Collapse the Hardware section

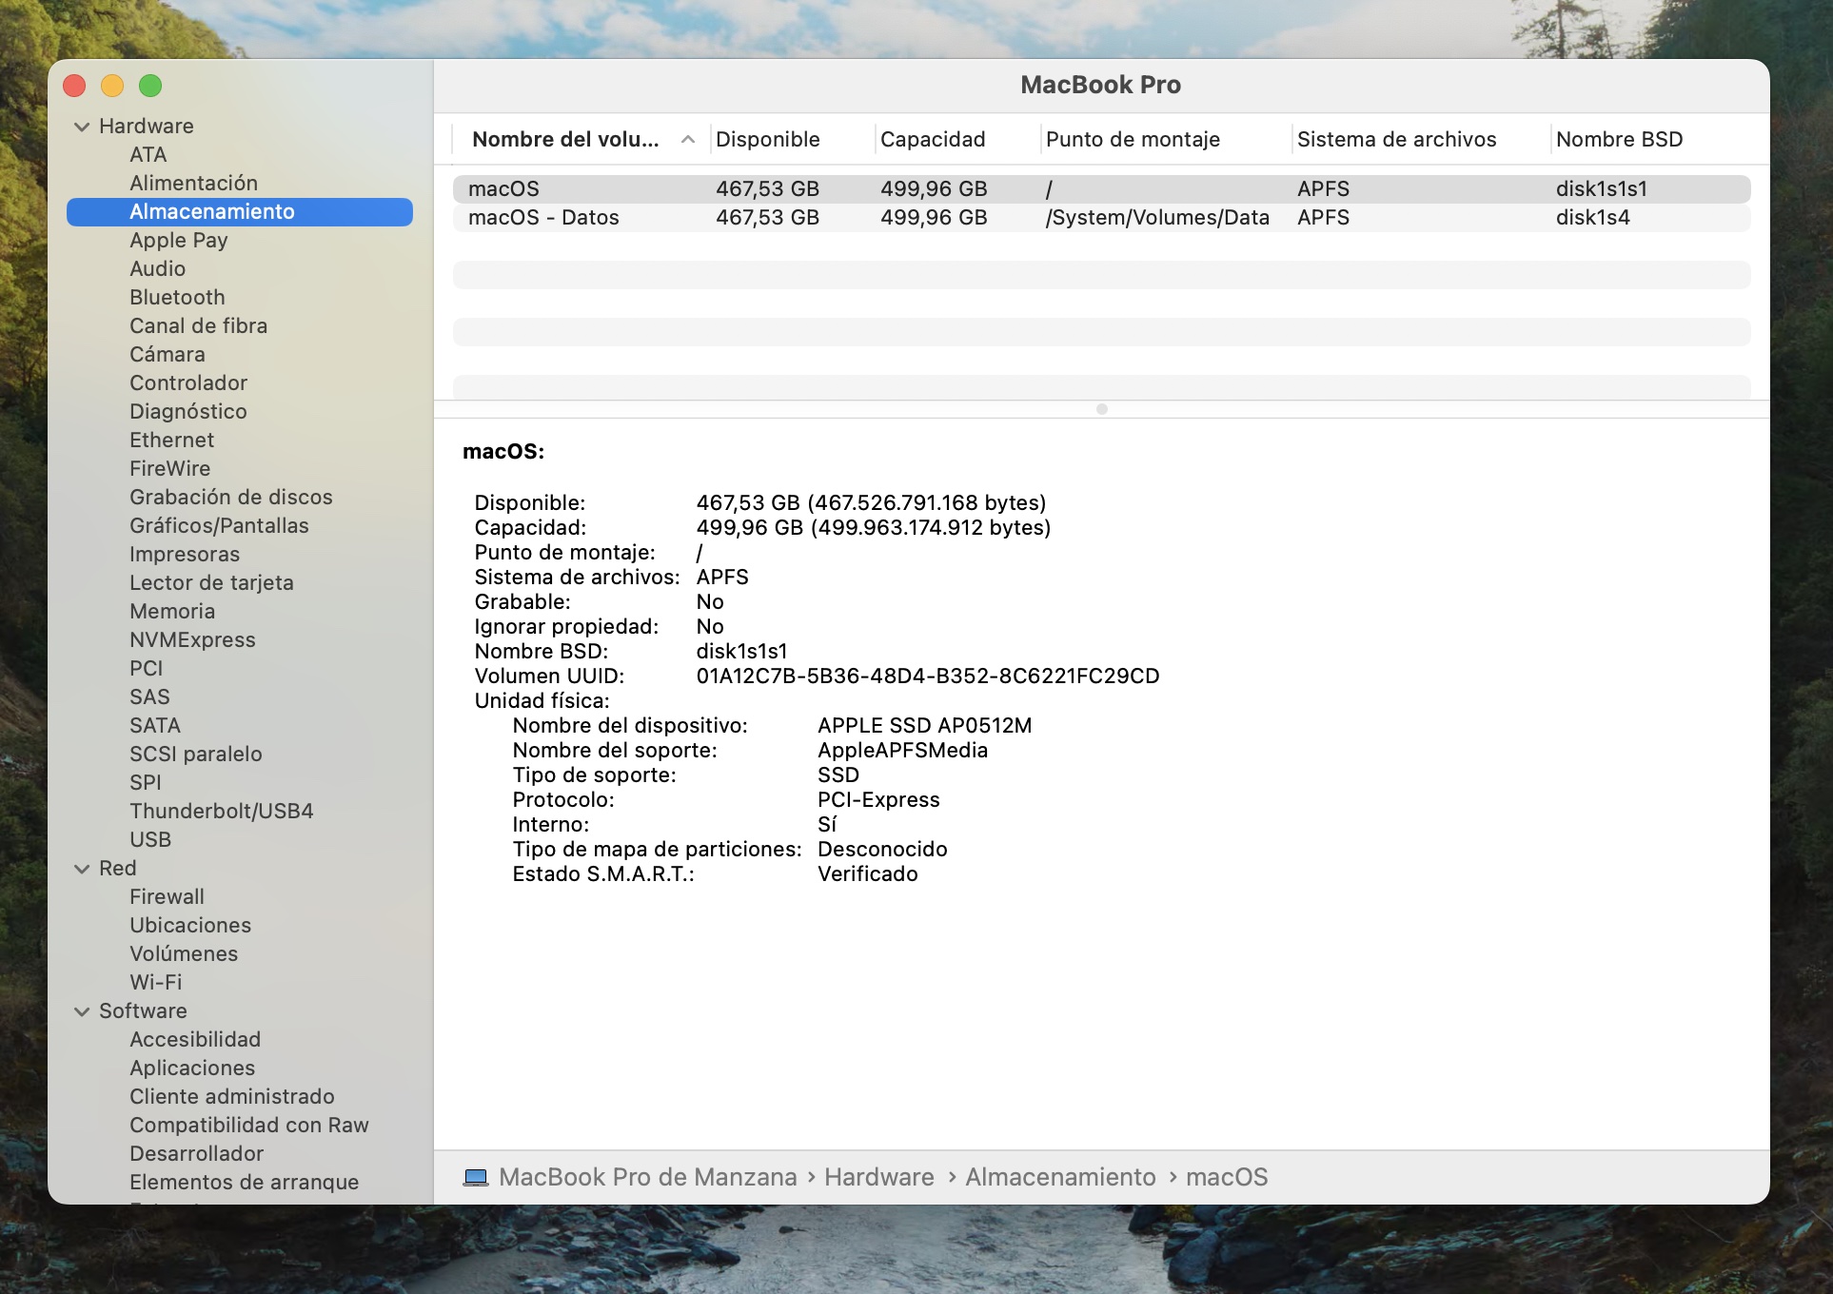point(82,127)
